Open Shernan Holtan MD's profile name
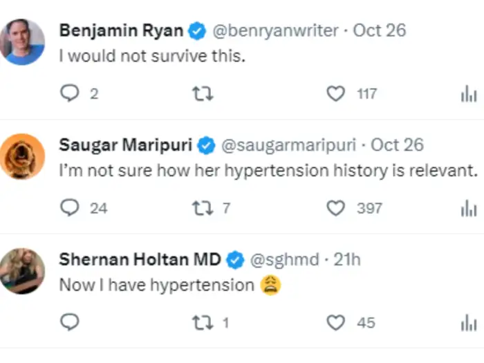 [x=140, y=259]
